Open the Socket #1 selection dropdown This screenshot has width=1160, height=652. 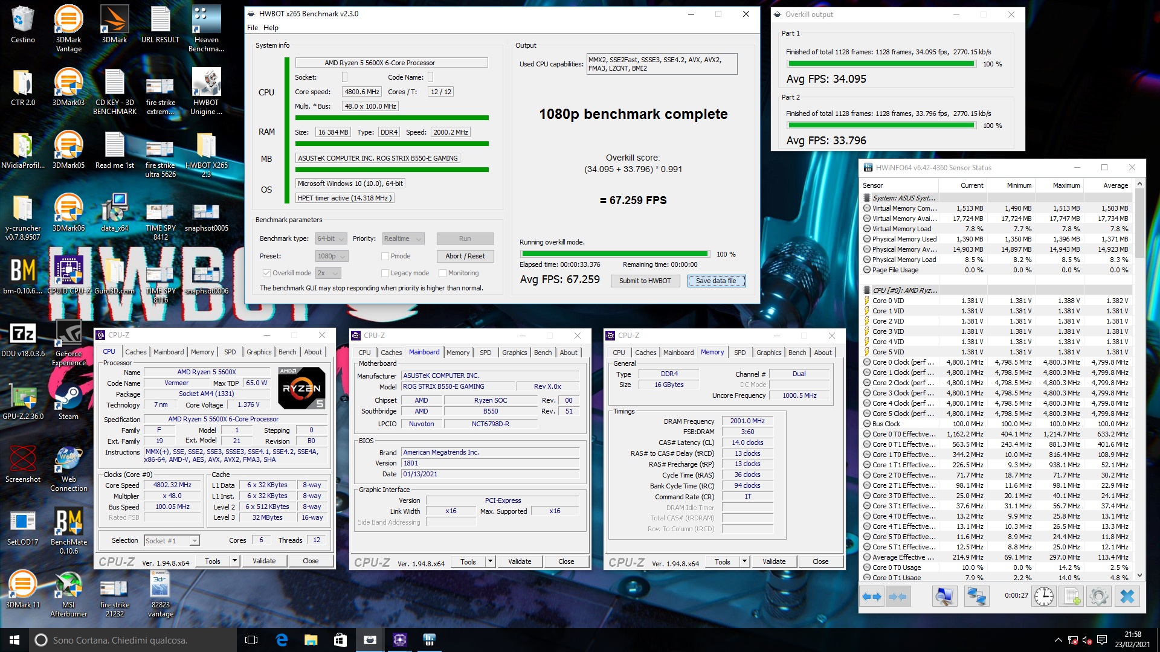172,540
